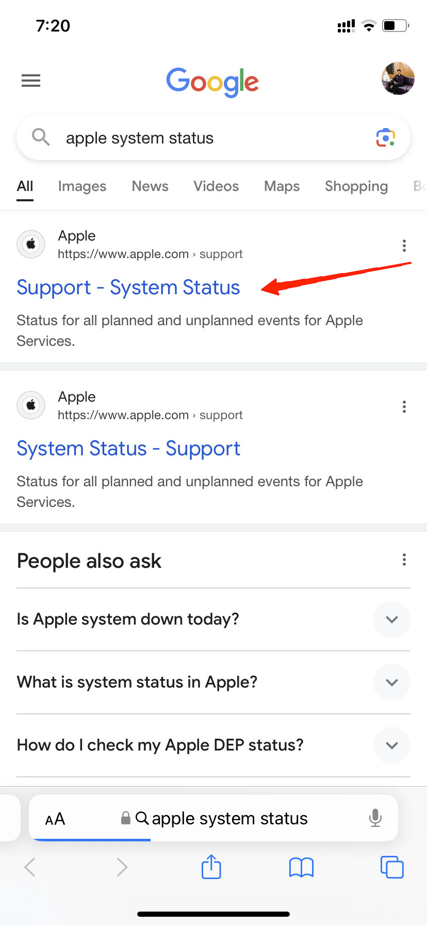Open options for the first Apple result
Screen dimensions: 427x925
pyautogui.click(x=404, y=246)
